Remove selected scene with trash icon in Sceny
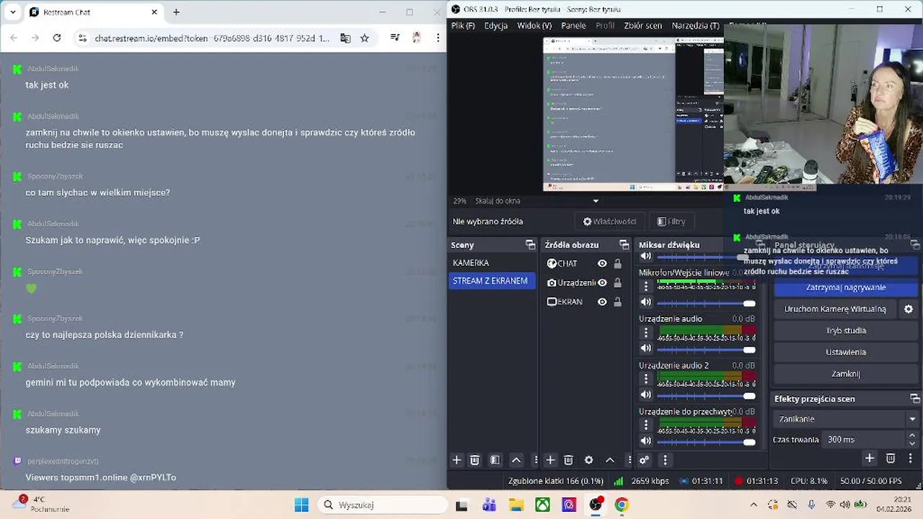This screenshot has width=923, height=519. (474, 460)
